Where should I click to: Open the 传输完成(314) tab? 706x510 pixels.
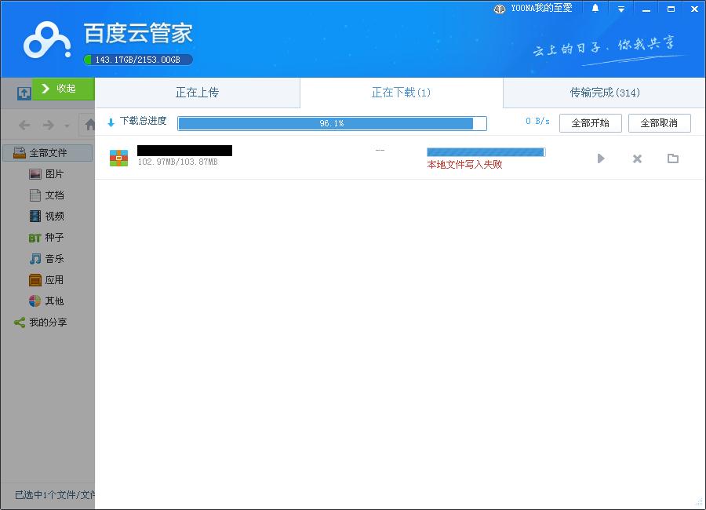click(x=605, y=93)
